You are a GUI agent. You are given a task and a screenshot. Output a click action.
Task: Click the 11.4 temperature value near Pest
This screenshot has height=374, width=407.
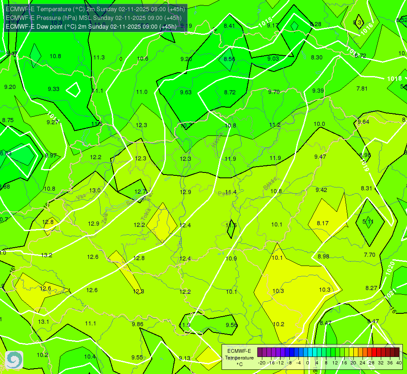231,192
